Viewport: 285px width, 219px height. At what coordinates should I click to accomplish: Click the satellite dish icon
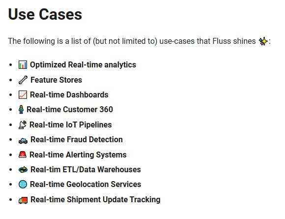(23, 125)
